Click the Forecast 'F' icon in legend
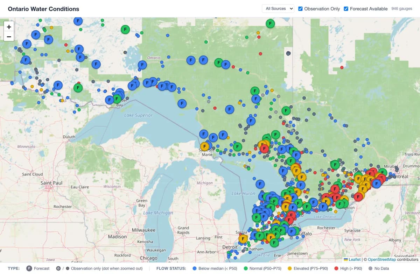This screenshot has height=274, width=420. pyautogui.click(x=29, y=268)
